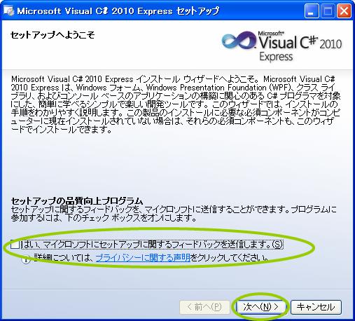Close the setup wizard with the red X

click(x=344, y=11)
